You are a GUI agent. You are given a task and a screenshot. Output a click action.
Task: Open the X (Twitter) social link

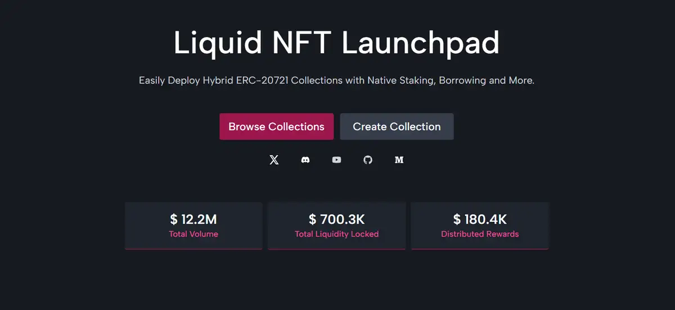click(274, 160)
